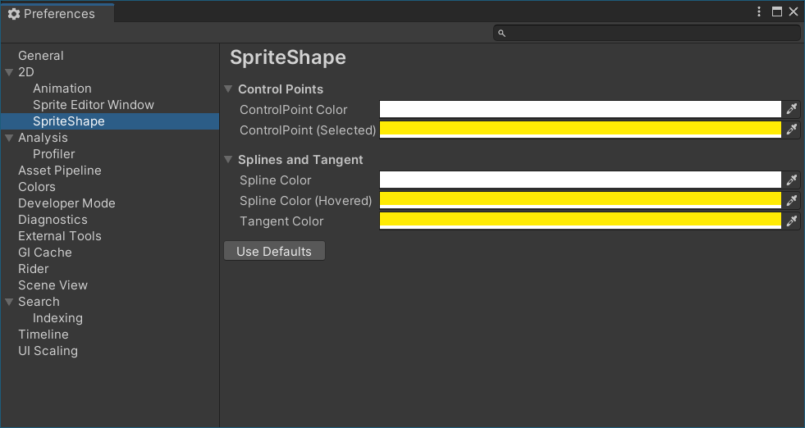Pick Spline Color with eyedropper
The image size is (805, 428).
tap(792, 180)
